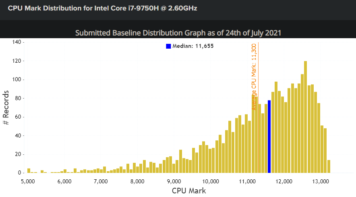Click the orange Average CPU Mark line
Viewport: 356px width, 197px height.
[x=259, y=107]
